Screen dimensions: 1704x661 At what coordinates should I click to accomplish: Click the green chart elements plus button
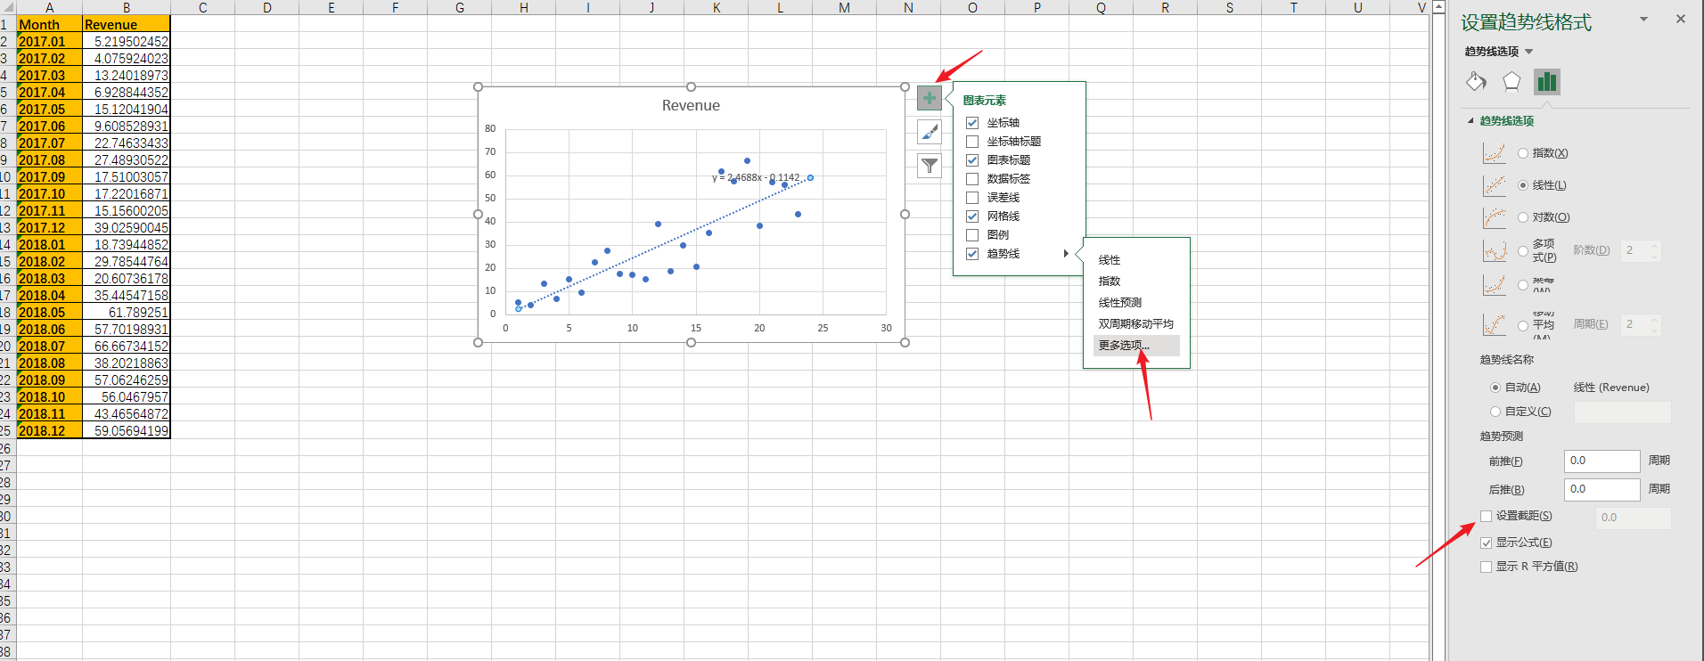pos(929,98)
